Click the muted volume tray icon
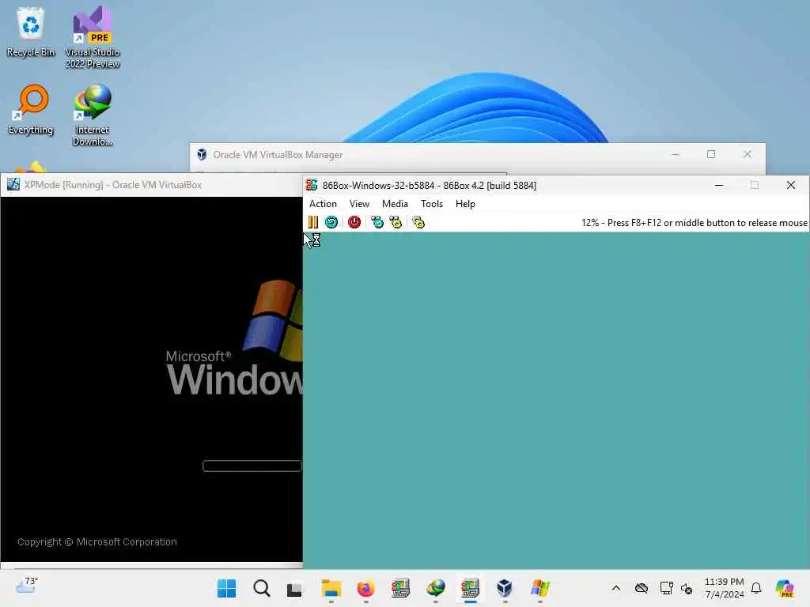The image size is (810, 607). click(687, 588)
